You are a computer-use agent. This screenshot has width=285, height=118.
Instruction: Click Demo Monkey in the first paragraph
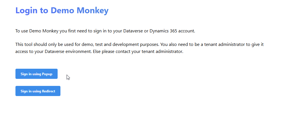44,31
